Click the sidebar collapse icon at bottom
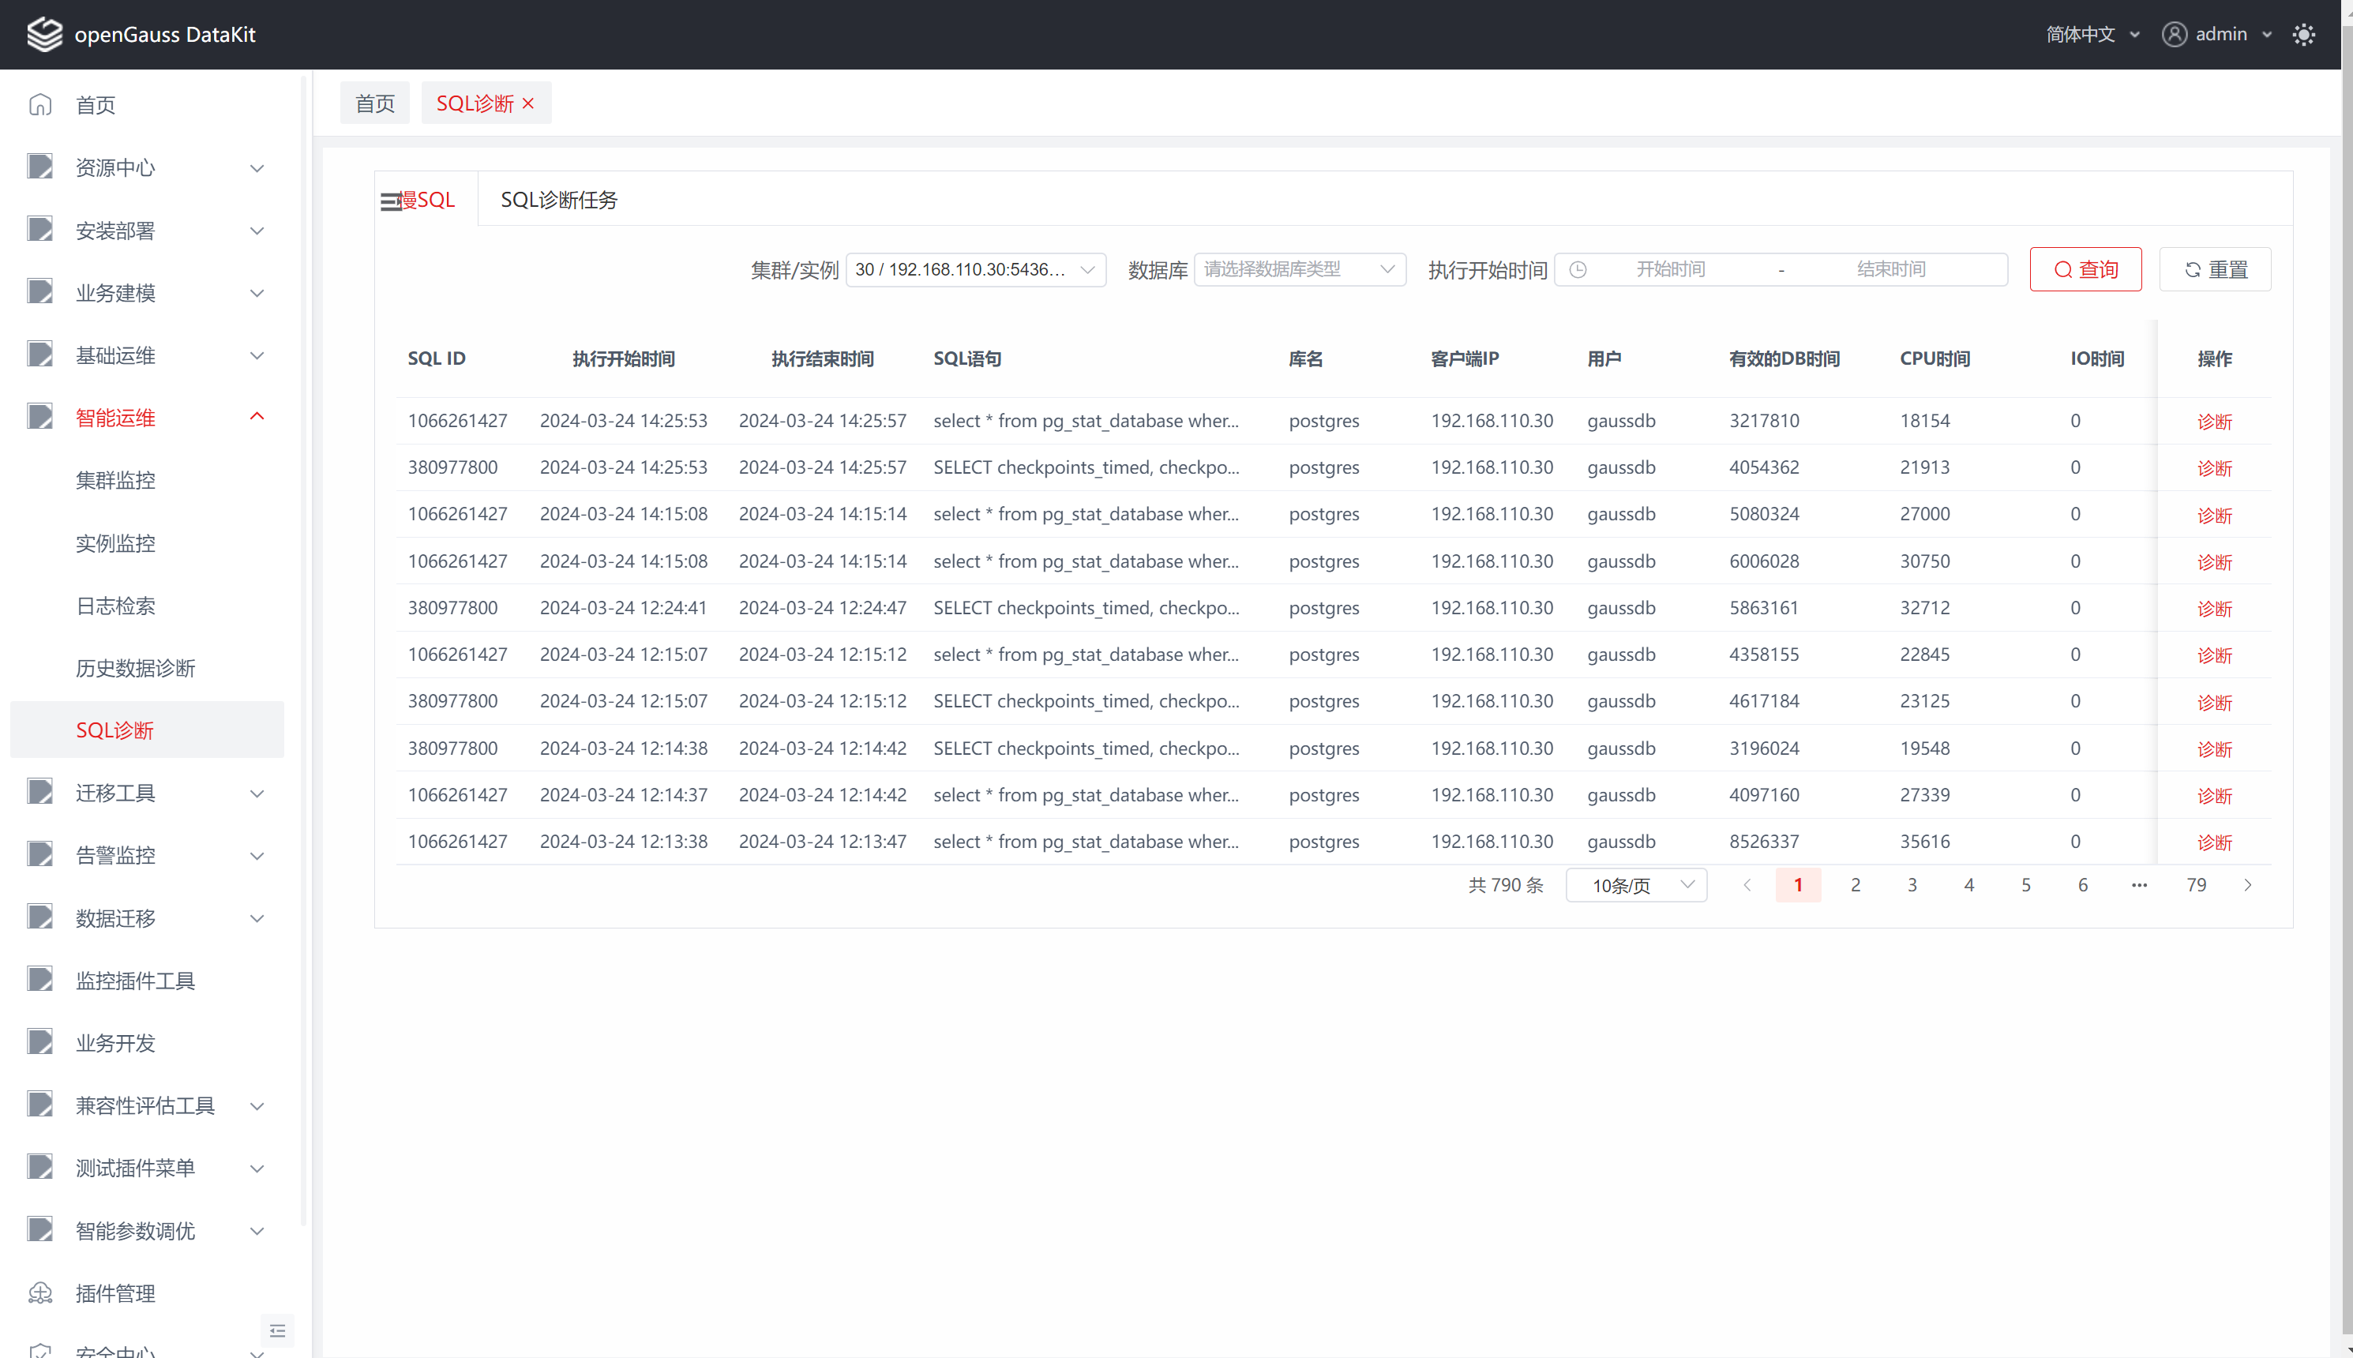Image resolution: width=2353 pixels, height=1358 pixels. point(277,1331)
